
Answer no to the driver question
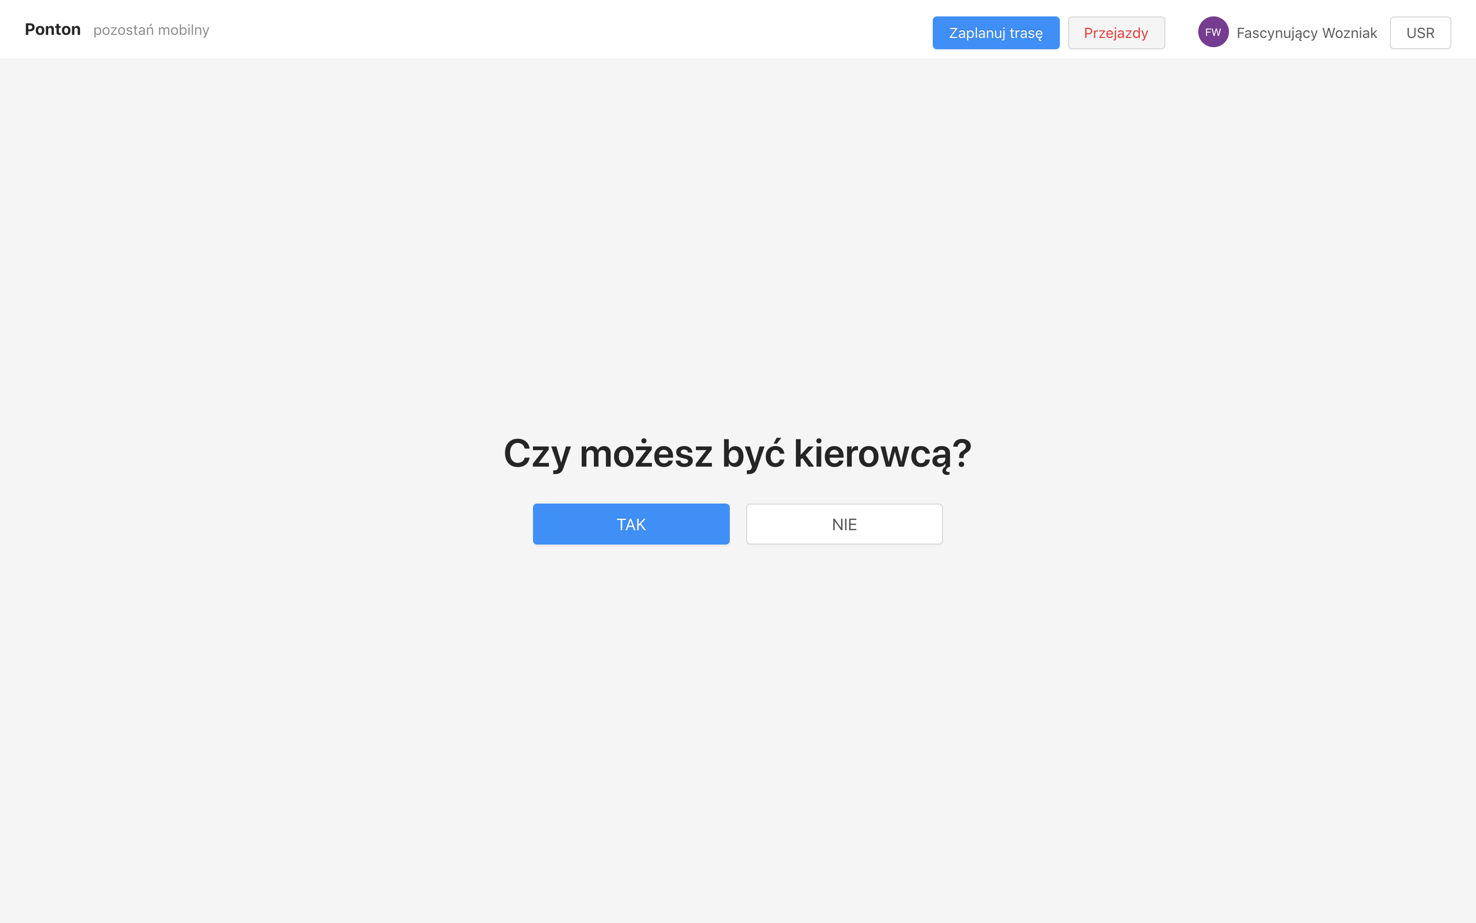(x=844, y=524)
